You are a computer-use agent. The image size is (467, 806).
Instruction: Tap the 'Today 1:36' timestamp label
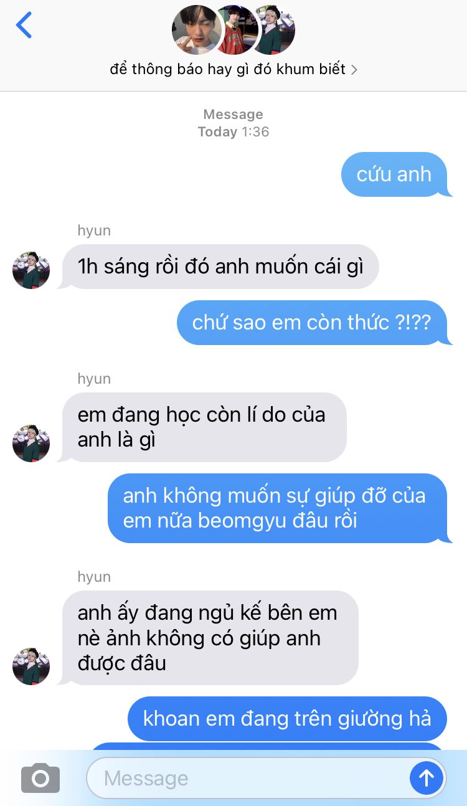point(233,131)
